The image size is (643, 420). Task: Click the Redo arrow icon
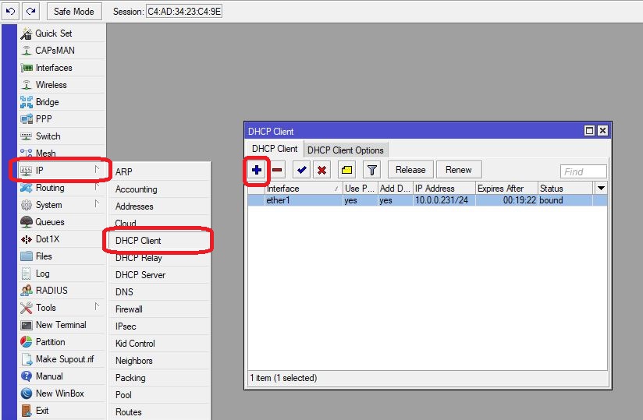click(x=30, y=11)
